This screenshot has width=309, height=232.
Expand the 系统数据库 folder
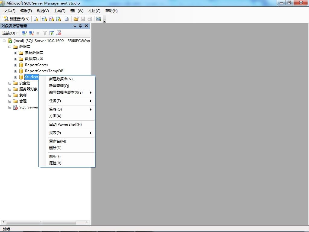(15, 53)
